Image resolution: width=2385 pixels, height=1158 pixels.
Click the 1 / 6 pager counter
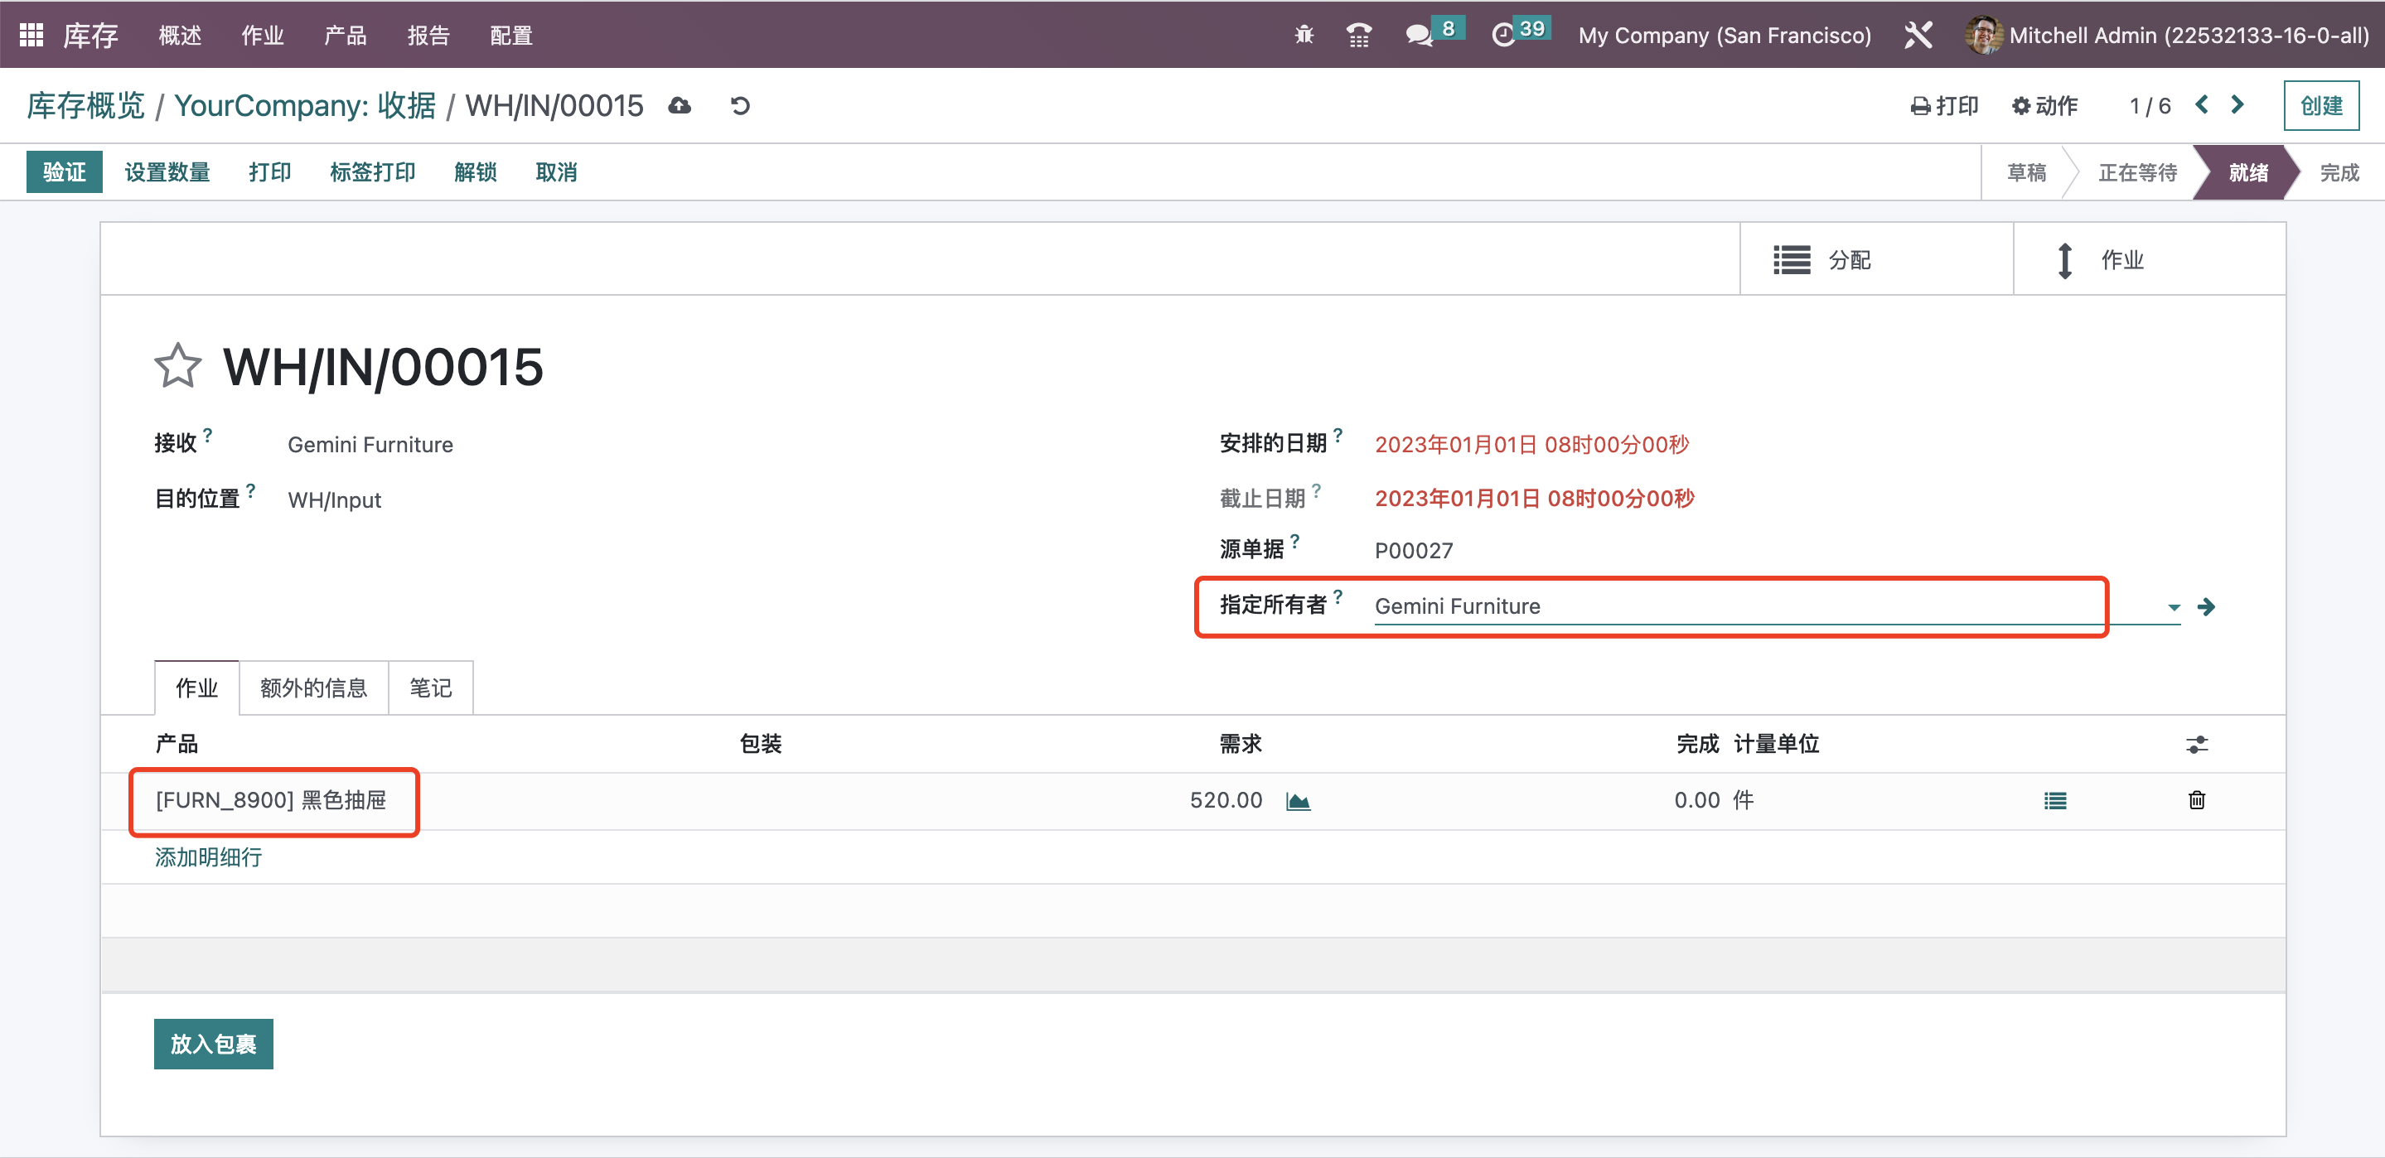click(2150, 105)
